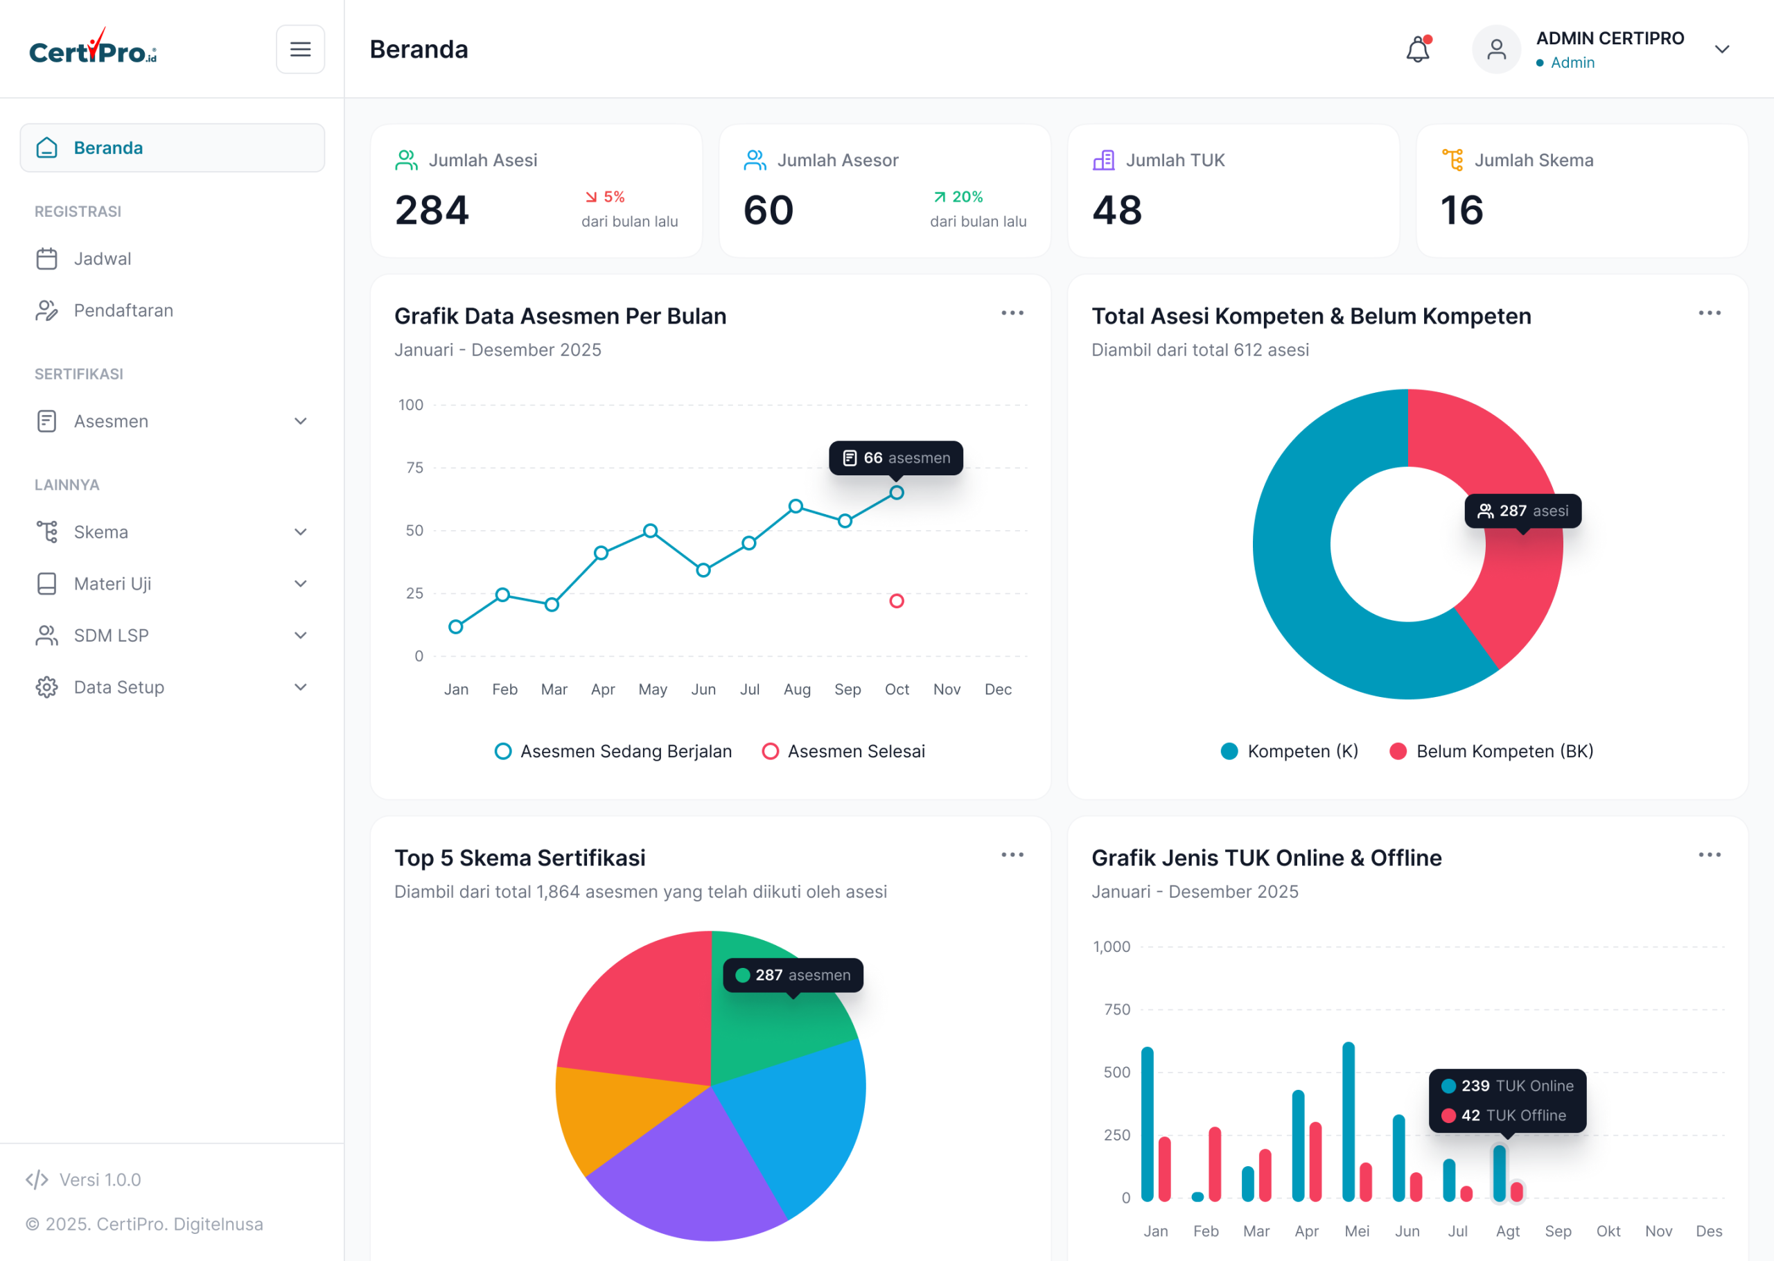This screenshot has height=1261, width=1774.
Task: Expand the Asesmen sidebar submenu
Action: click(172, 421)
